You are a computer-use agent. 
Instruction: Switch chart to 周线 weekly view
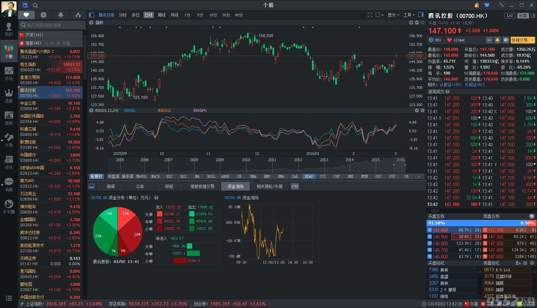(x=162, y=15)
